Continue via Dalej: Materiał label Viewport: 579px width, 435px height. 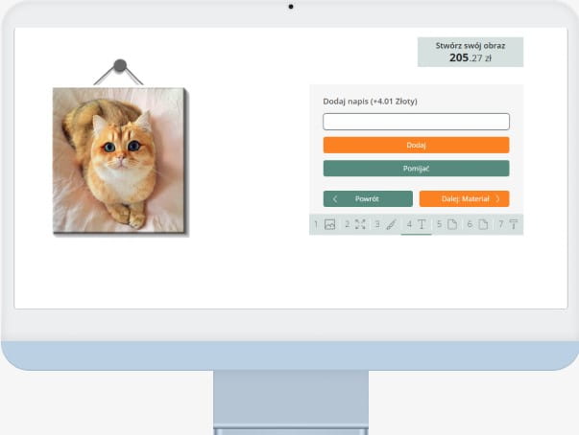(465, 199)
